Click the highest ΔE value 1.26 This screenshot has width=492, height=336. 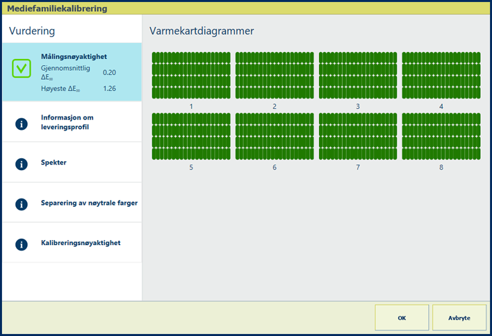click(109, 89)
